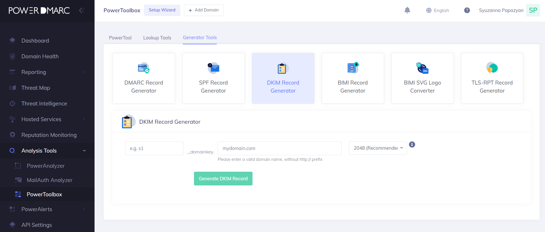Expand the Reporting sidebar menu
This screenshot has width=545, height=232.
[x=47, y=72]
